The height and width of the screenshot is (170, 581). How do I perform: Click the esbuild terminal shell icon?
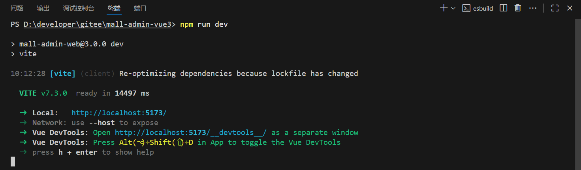pyautogui.click(x=466, y=8)
